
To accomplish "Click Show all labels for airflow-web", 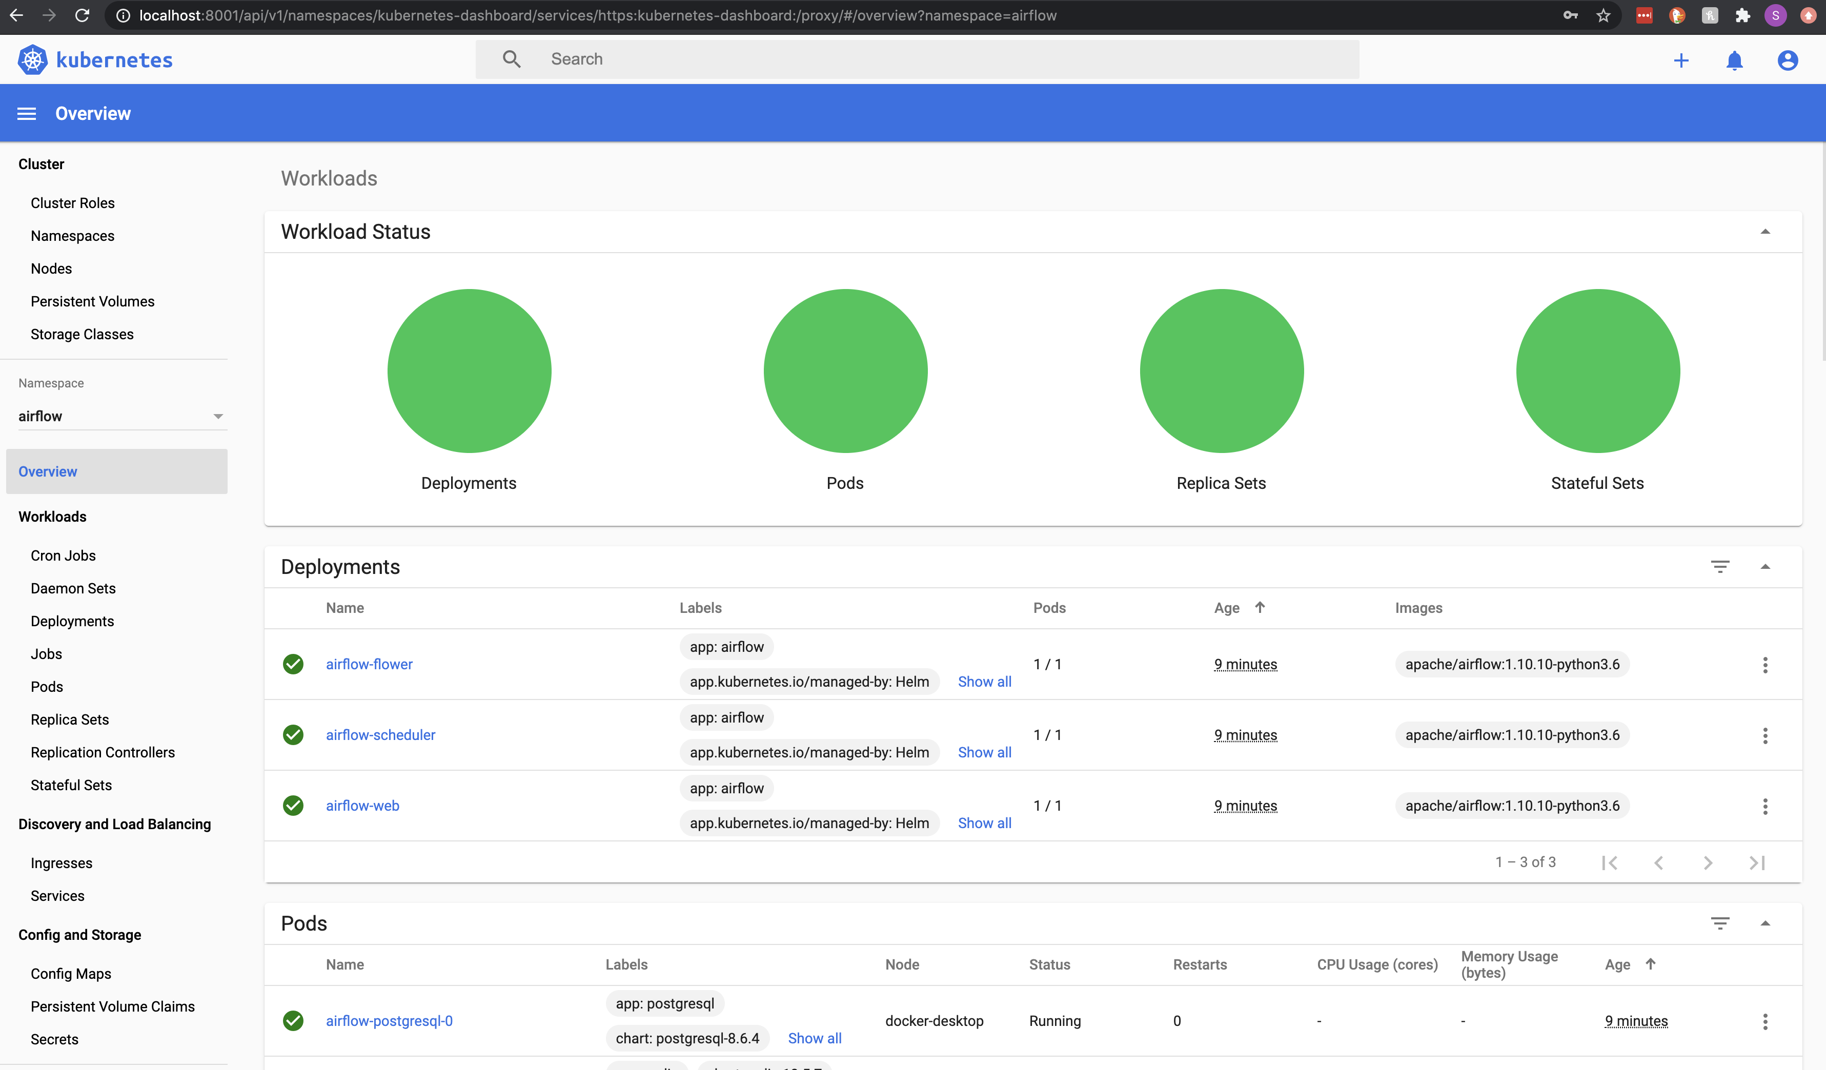I will pos(984,823).
